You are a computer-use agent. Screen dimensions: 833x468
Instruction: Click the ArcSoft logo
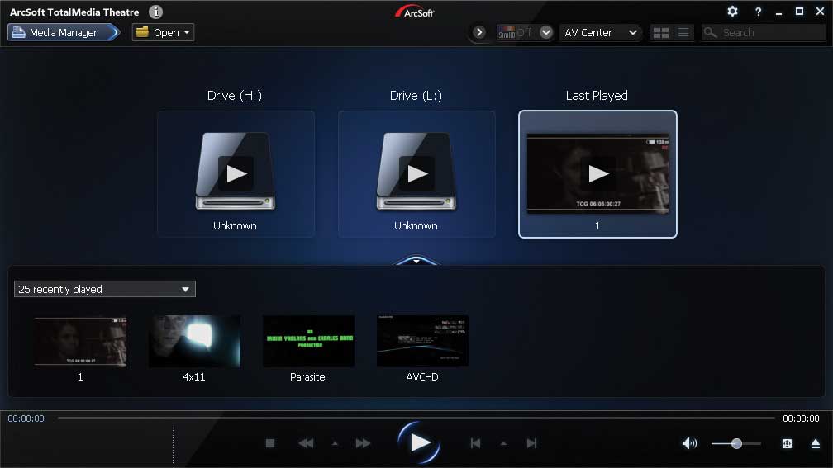[415, 12]
